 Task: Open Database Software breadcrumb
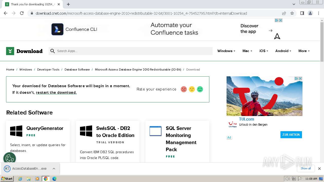[x=77, y=70]
